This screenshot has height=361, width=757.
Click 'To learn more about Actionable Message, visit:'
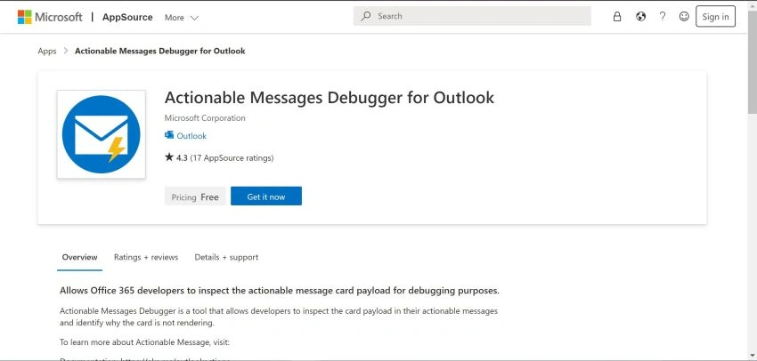(145, 342)
